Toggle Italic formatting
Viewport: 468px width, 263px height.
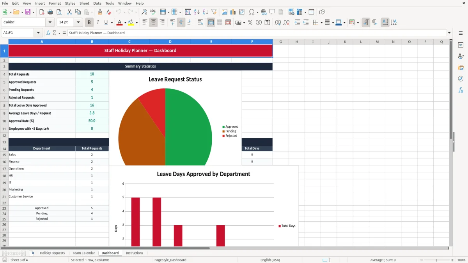click(x=98, y=23)
